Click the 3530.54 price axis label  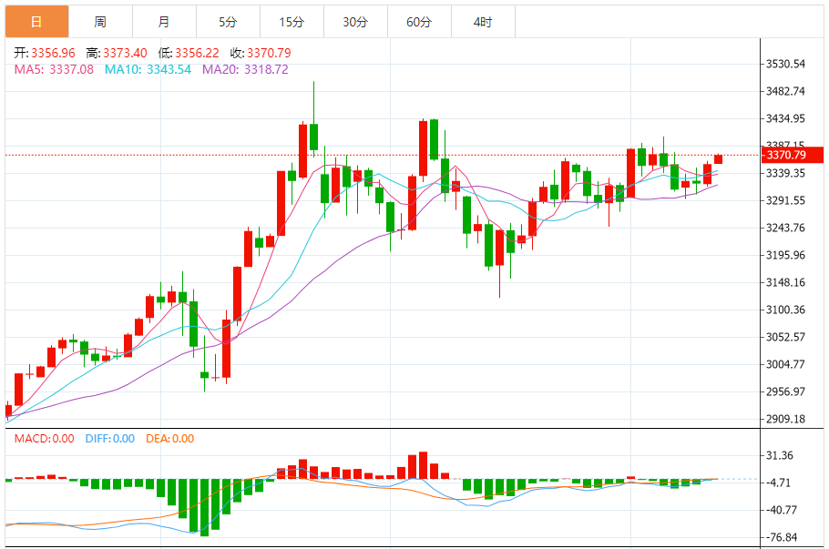tap(785, 64)
